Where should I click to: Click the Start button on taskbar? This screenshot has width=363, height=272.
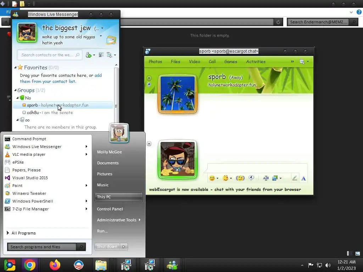coord(10,265)
